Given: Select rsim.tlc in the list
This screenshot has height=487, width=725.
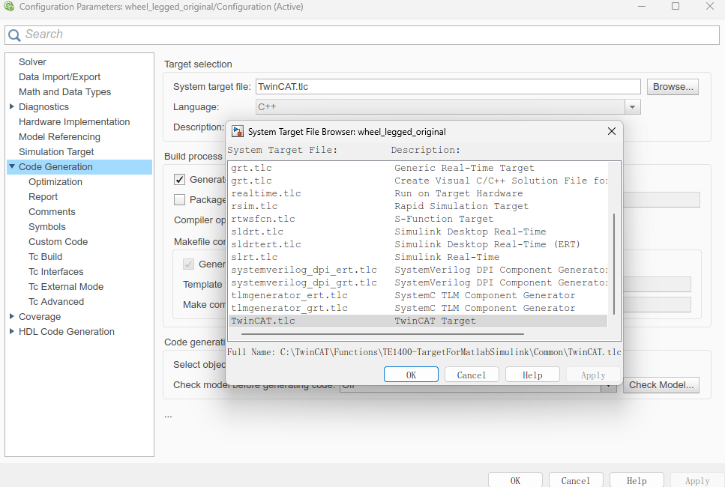Looking at the screenshot, I should [x=418, y=207].
